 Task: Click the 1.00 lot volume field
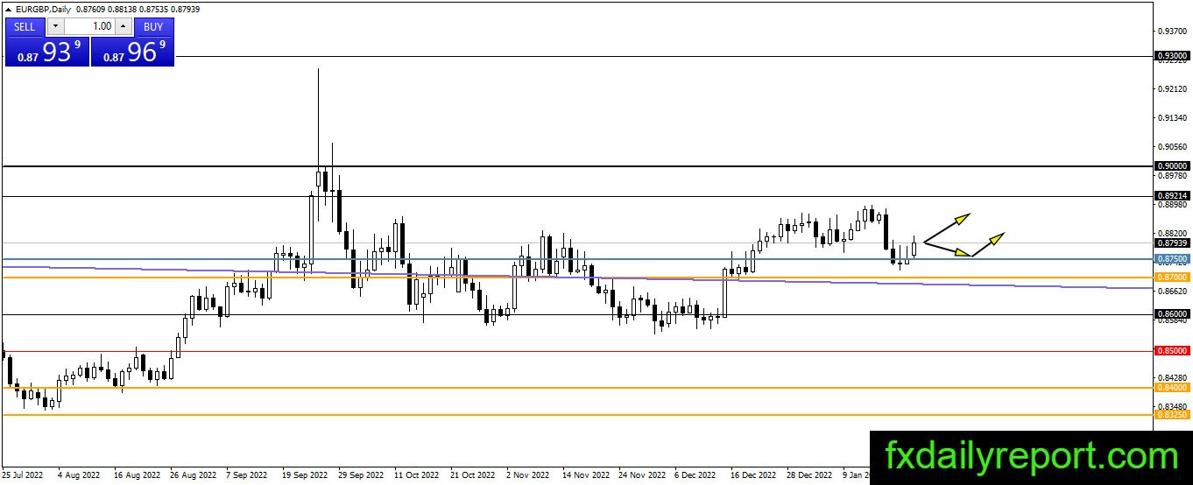pyautogui.click(x=89, y=26)
